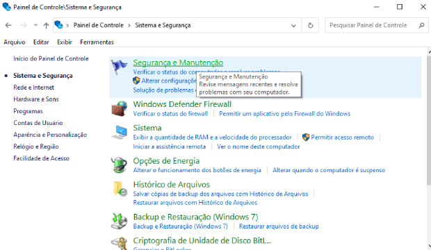The width and height of the screenshot is (431, 250).
Task: Click the vertical scrollbar thumb
Action: pyautogui.click(x=429, y=120)
